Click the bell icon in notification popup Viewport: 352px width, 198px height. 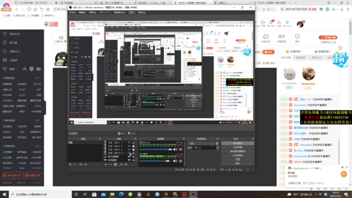pyautogui.click(x=344, y=174)
